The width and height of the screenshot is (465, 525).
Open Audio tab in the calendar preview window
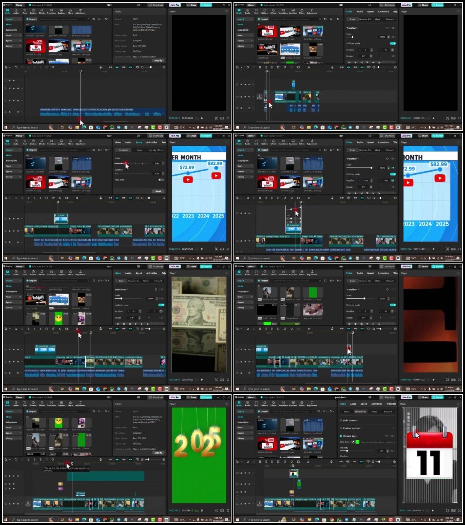tap(353, 404)
